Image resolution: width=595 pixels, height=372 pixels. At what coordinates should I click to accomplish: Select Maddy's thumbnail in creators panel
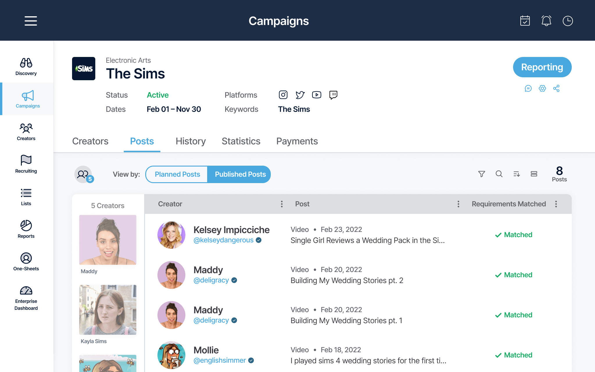(108, 240)
